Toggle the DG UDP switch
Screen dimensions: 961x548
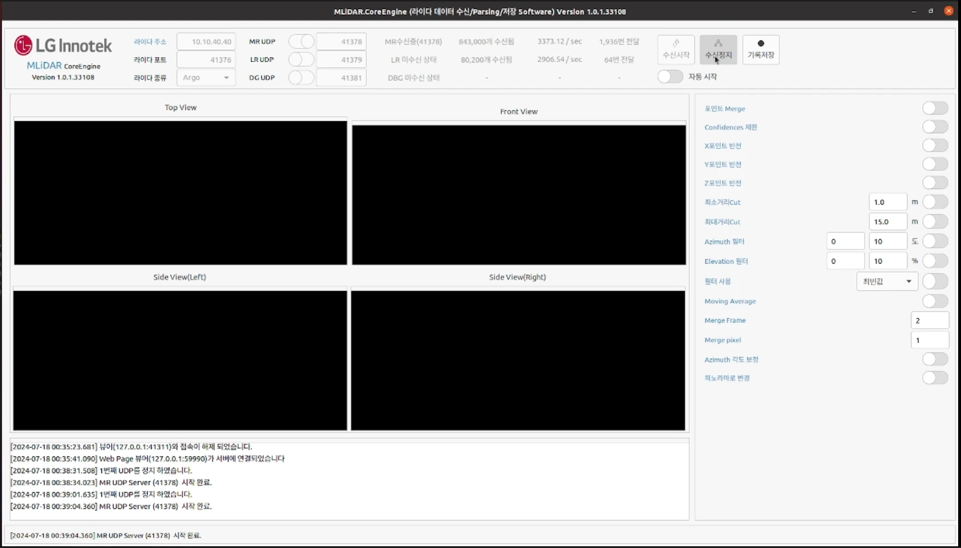(301, 77)
